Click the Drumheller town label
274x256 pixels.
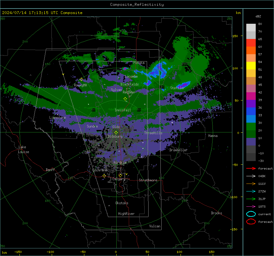point(178,150)
